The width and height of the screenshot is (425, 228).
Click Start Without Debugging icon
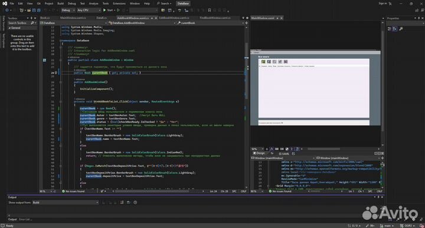click(118, 10)
